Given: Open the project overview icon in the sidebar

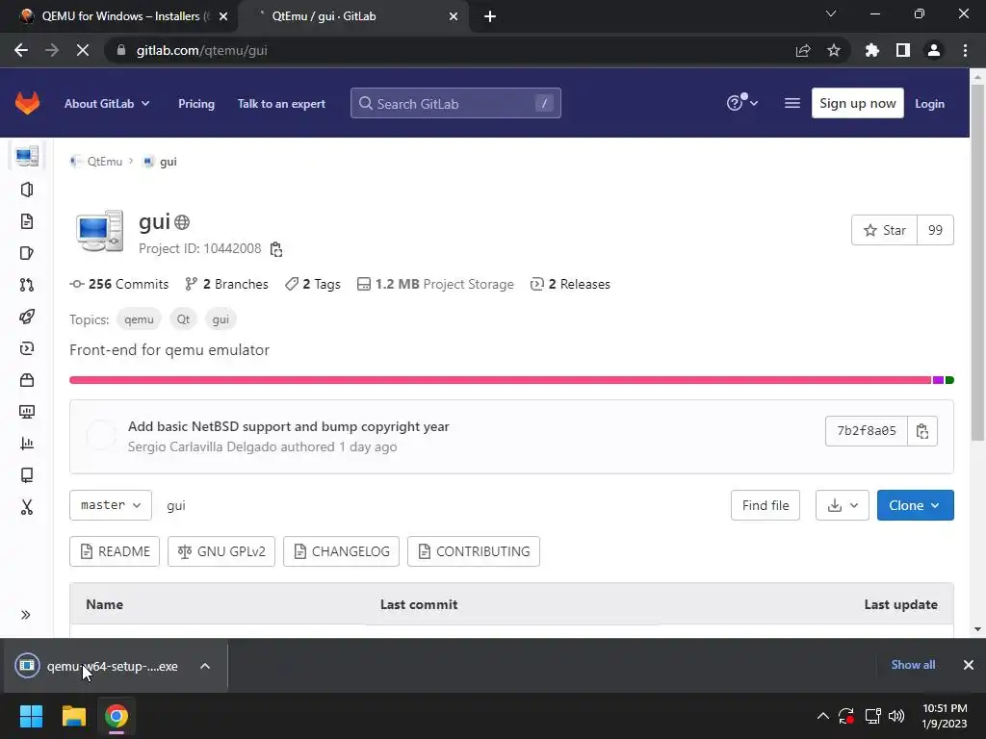Looking at the screenshot, I should point(26,156).
